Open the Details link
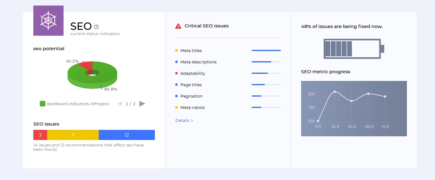Image resolution: width=435 pixels, height=180 pixels. coord(182,120)
